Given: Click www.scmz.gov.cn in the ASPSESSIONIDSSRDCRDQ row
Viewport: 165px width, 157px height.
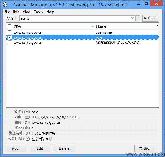Looking at the screenshot, I should click(28, 43).
